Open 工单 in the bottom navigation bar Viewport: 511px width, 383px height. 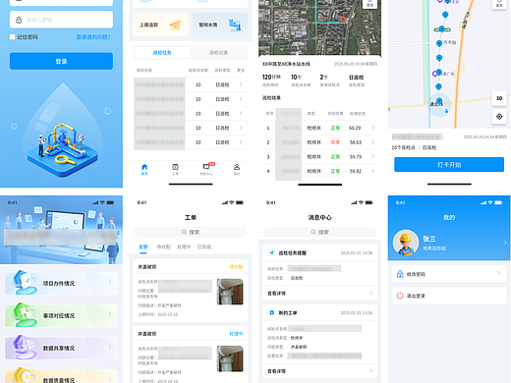click(x=175, y=170)
